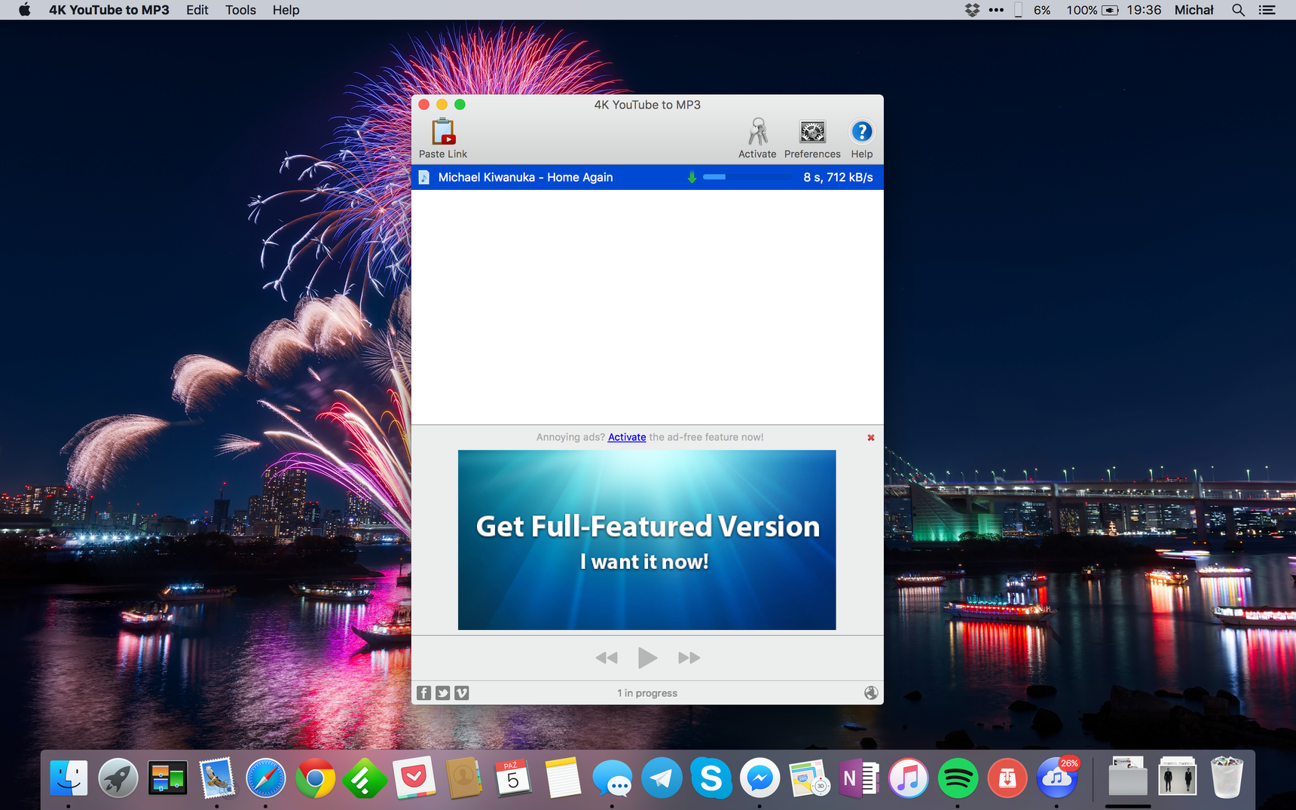Open 4K YouTube to MP3 cloud icon in Dock
This screenshot has width=1296, height=810.
pos(1057,778)
